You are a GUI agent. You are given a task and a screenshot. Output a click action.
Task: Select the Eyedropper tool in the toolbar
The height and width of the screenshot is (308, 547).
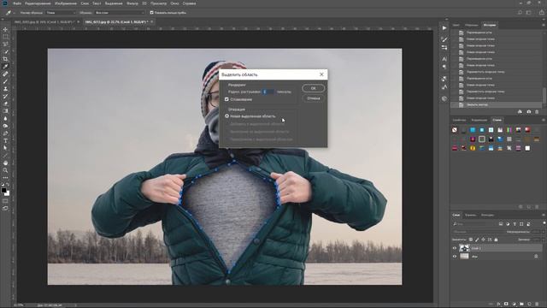5,67
